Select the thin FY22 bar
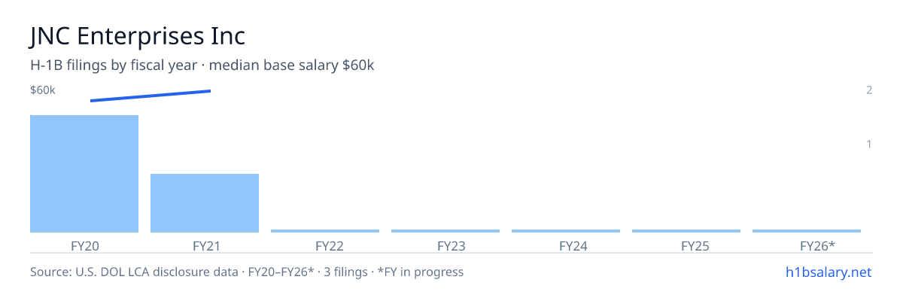 325,231
